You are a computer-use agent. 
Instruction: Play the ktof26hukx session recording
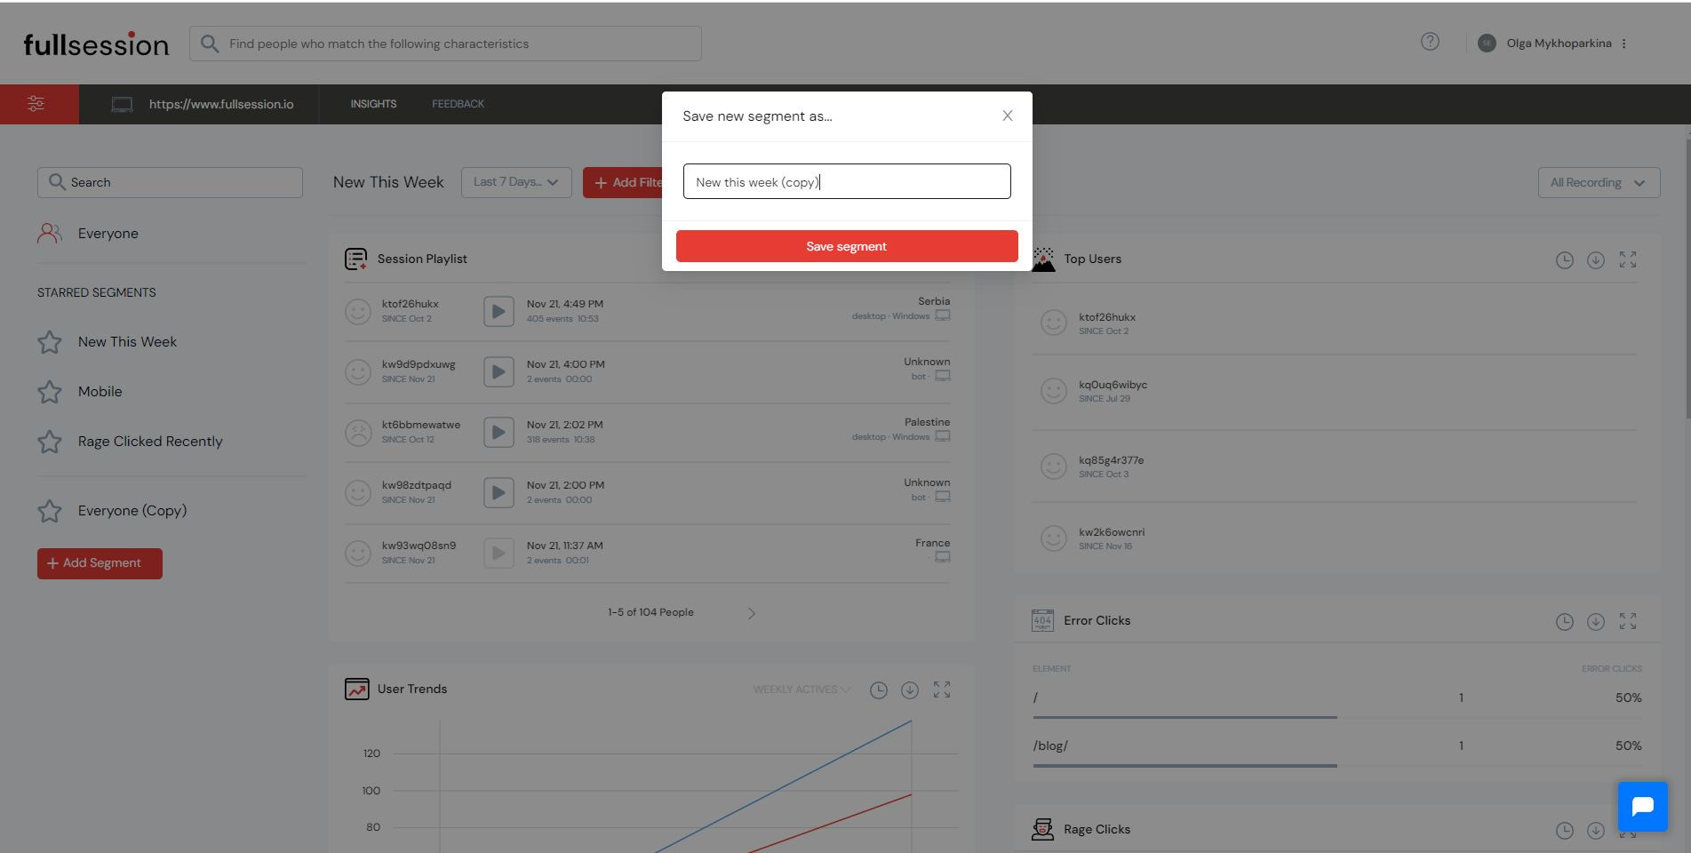[x=499, y=312]
